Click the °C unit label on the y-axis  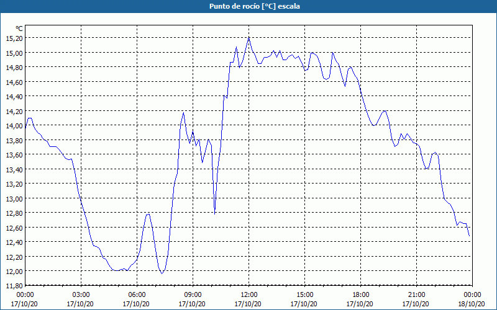point(19,29)
